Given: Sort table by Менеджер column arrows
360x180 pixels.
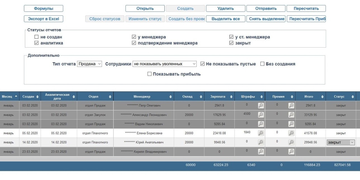Looking at the screenshot, I should click(x=170, y=97).
